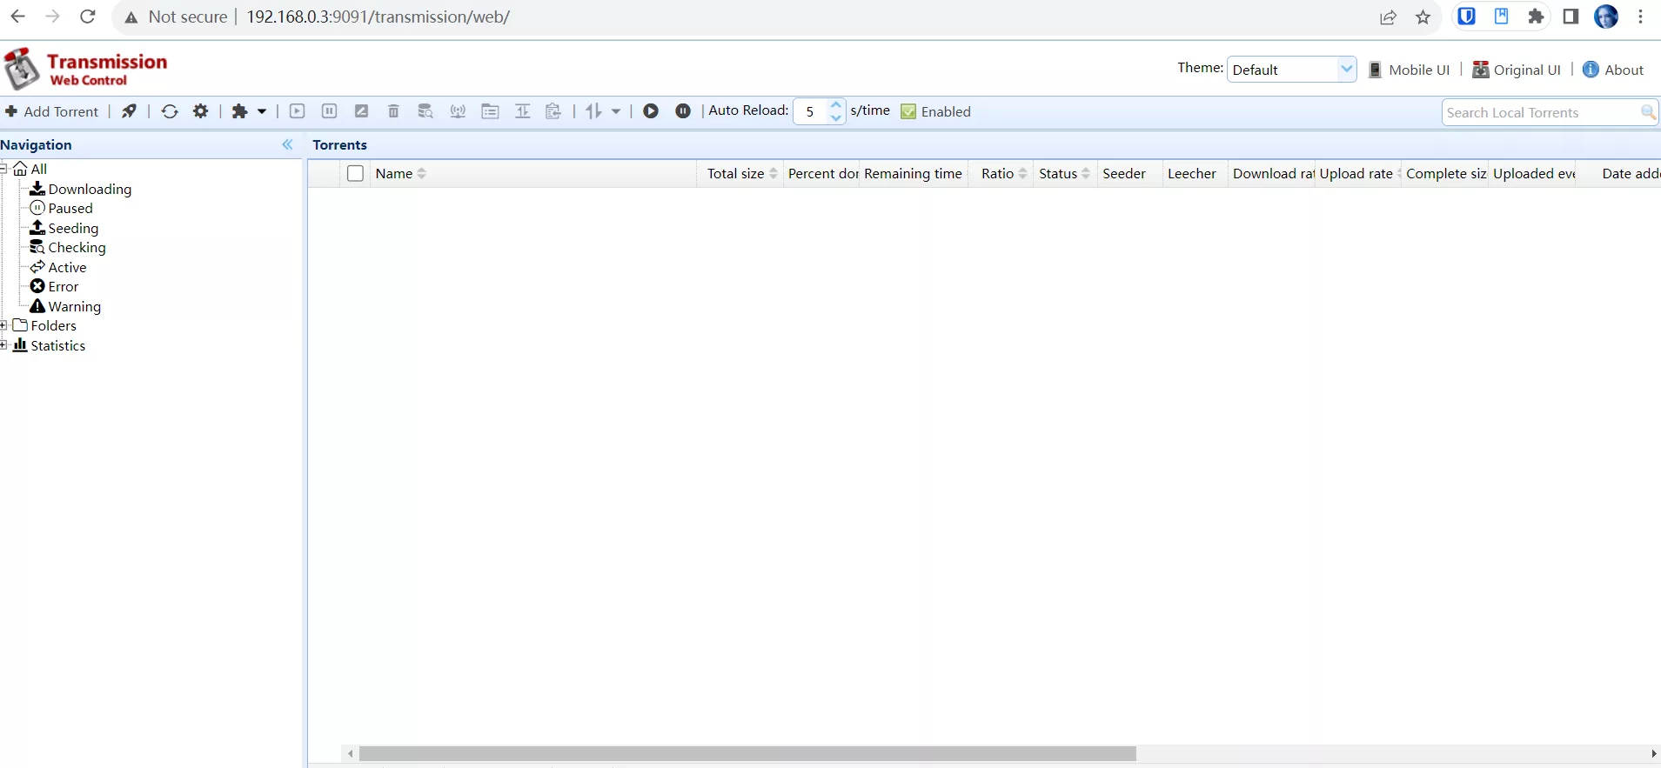Bookmark this page with star icon
This screenshot has height=768, width=1661.
point(1423,17)
